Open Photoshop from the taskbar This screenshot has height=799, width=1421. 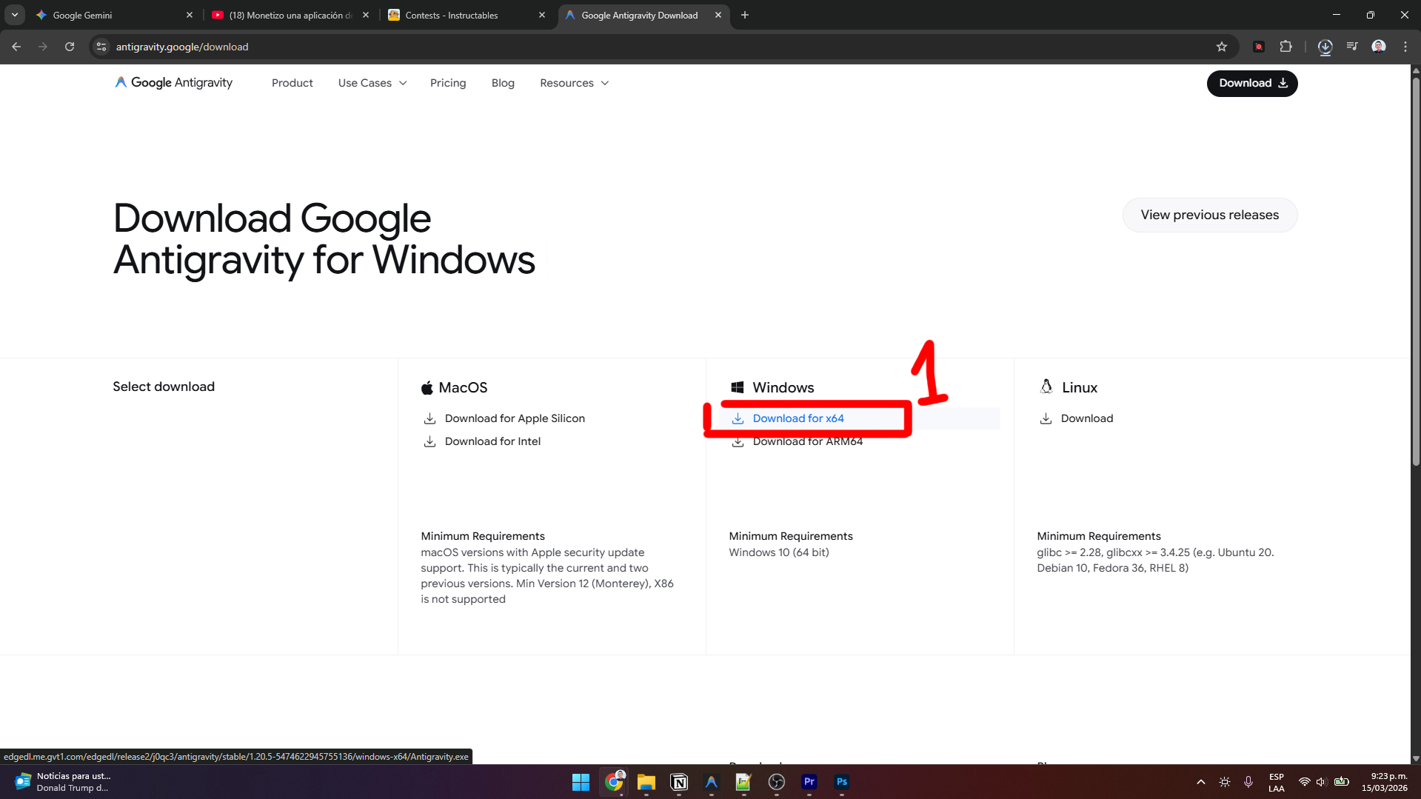coord(842,782)
